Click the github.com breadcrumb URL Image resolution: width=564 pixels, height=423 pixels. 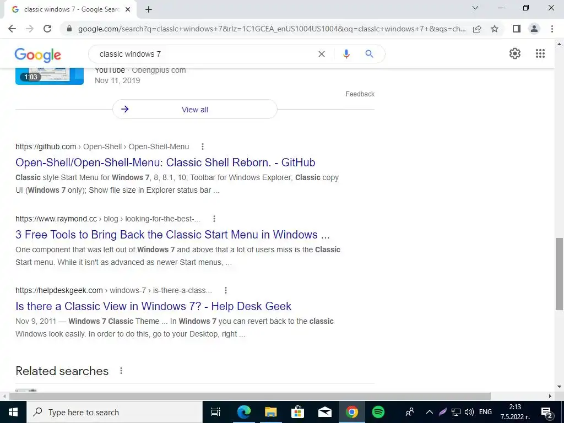tap(102, 147)
